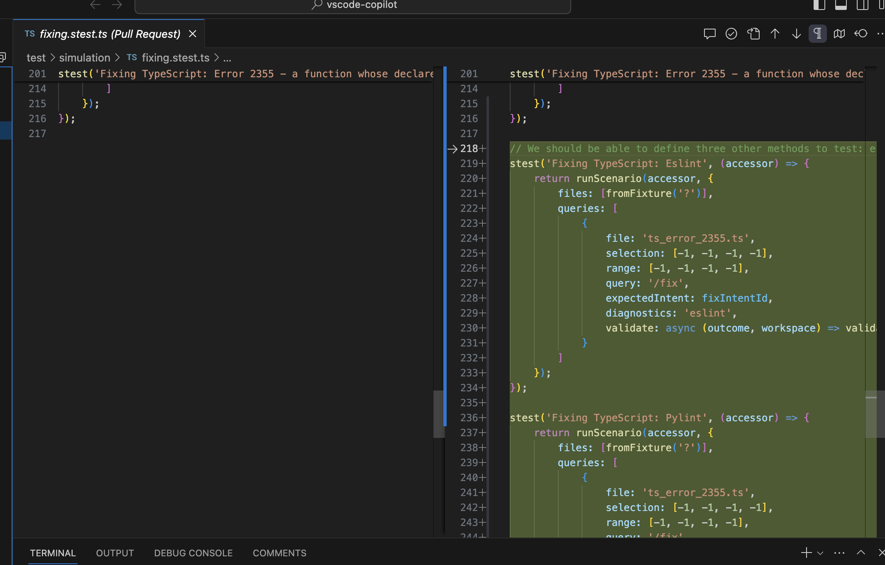Click 'async' keyword on line 230
This screenshot has width=885, height=565.
click(681, 328)
